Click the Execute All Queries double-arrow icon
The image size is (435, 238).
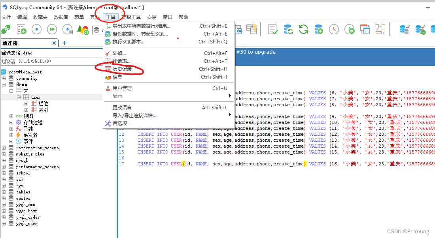coord(52,29)
